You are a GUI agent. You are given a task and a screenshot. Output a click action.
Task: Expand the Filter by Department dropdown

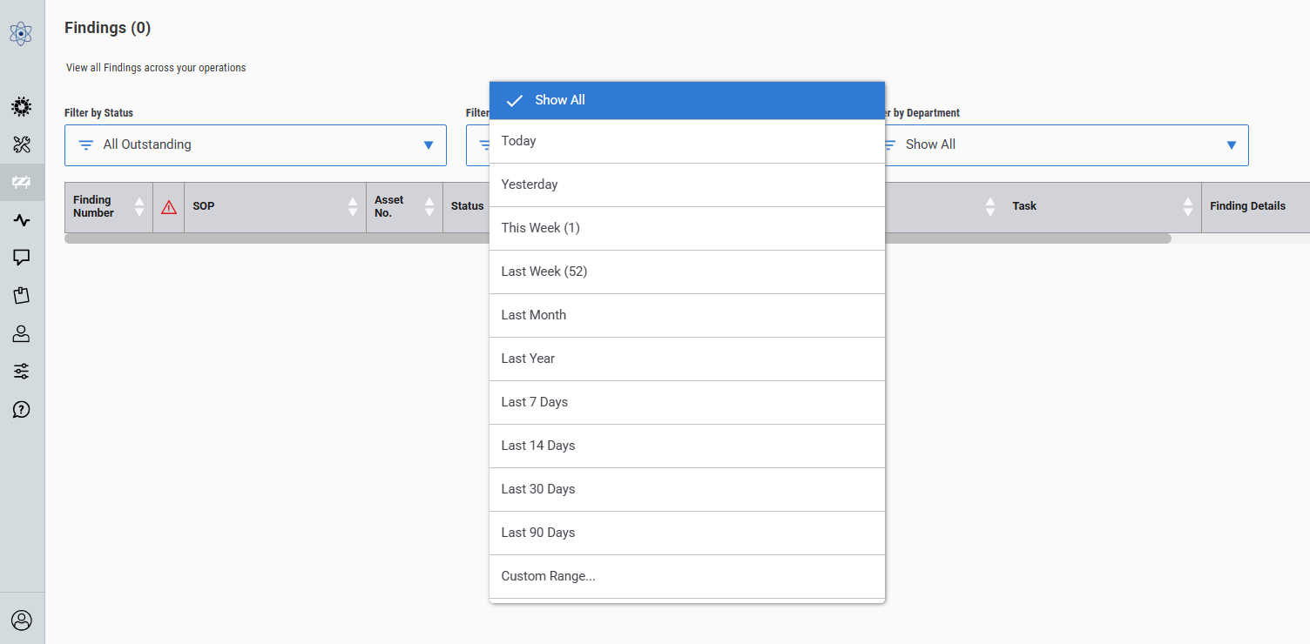click(1064, 145)
